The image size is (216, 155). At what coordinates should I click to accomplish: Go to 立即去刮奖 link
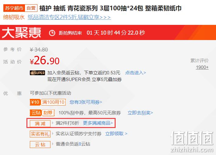coord(140,113)
